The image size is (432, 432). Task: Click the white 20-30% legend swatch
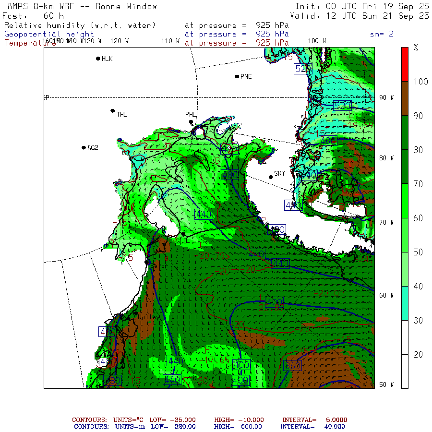tap(405, 354)
